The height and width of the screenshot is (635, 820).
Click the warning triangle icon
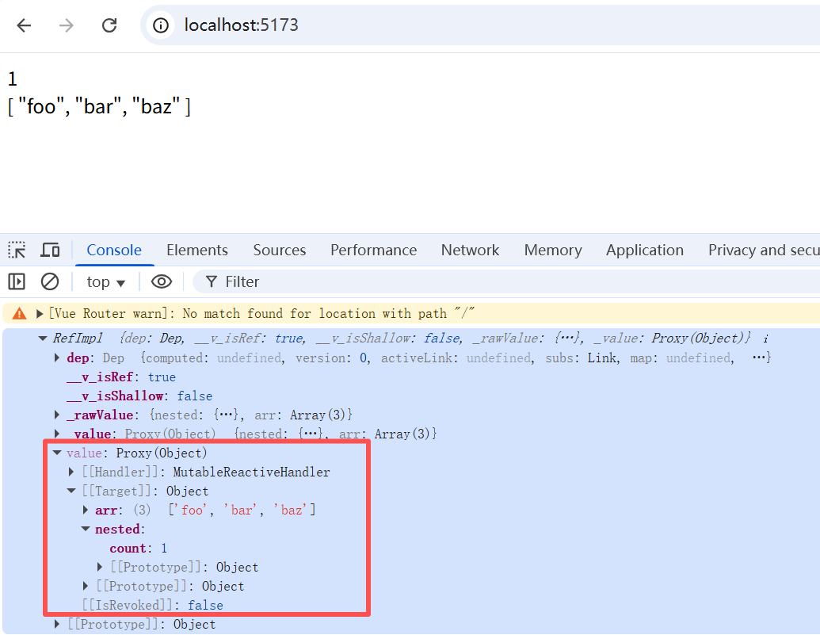19,314
